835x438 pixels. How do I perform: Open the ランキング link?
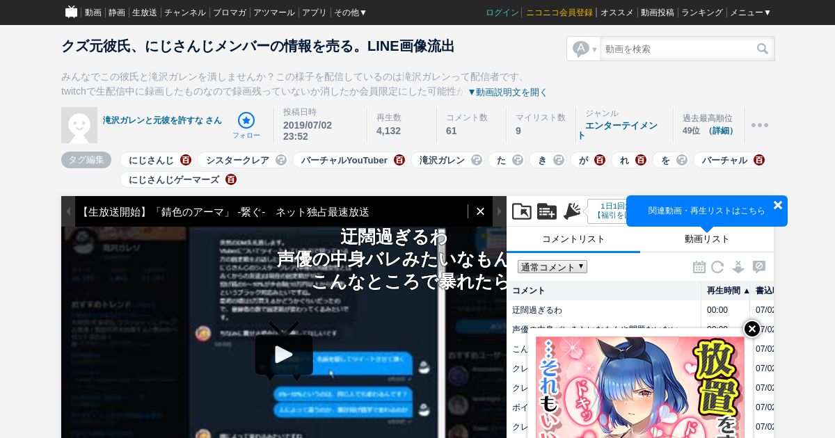(x=702, y=13)
